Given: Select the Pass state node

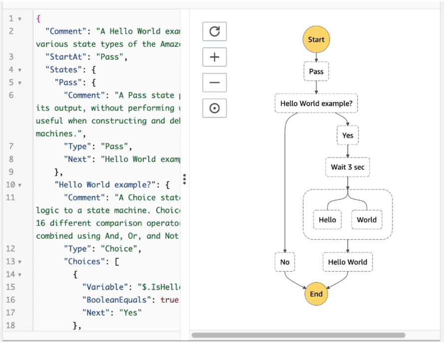Looking at the screenshot, I should pos(316,72).
